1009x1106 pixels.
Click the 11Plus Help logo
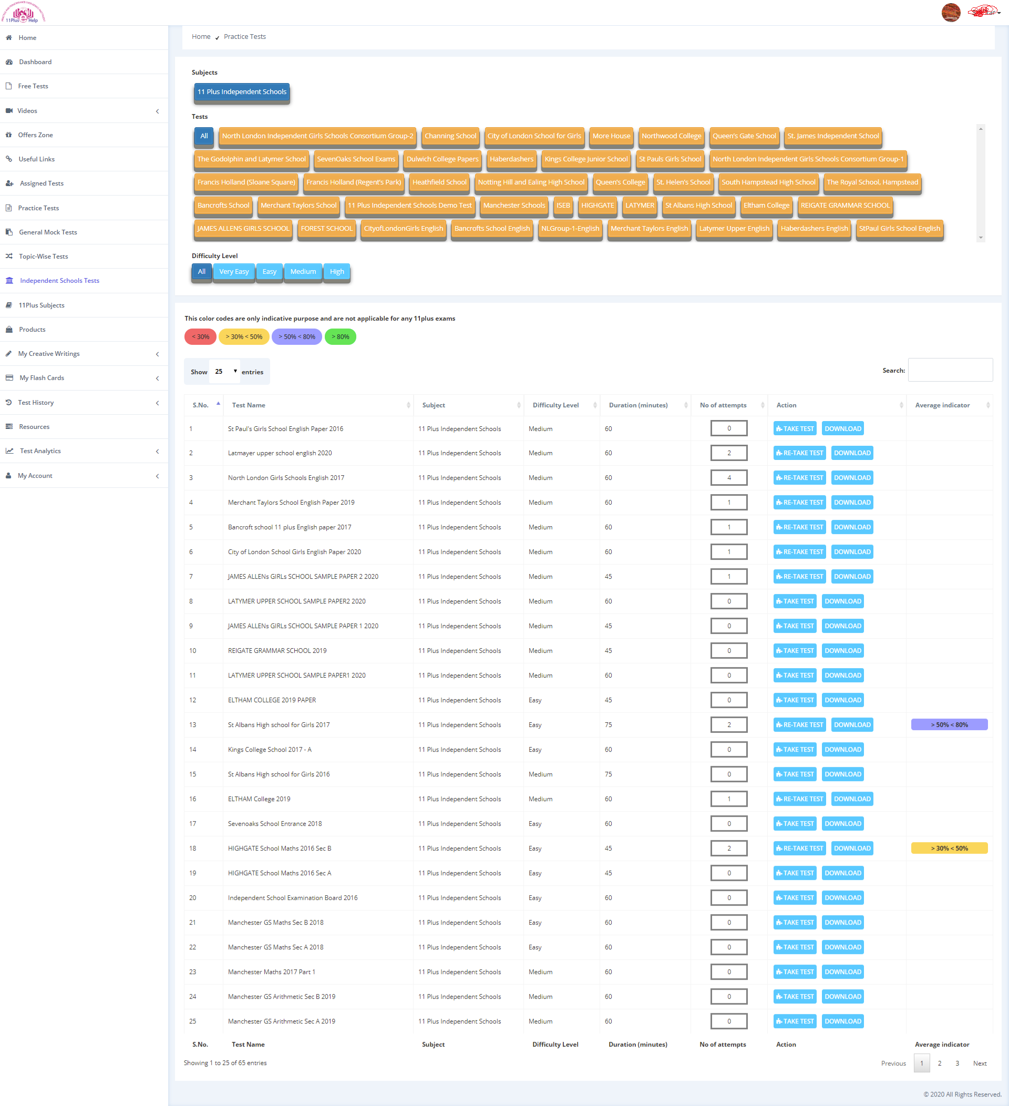pos(23,12)
